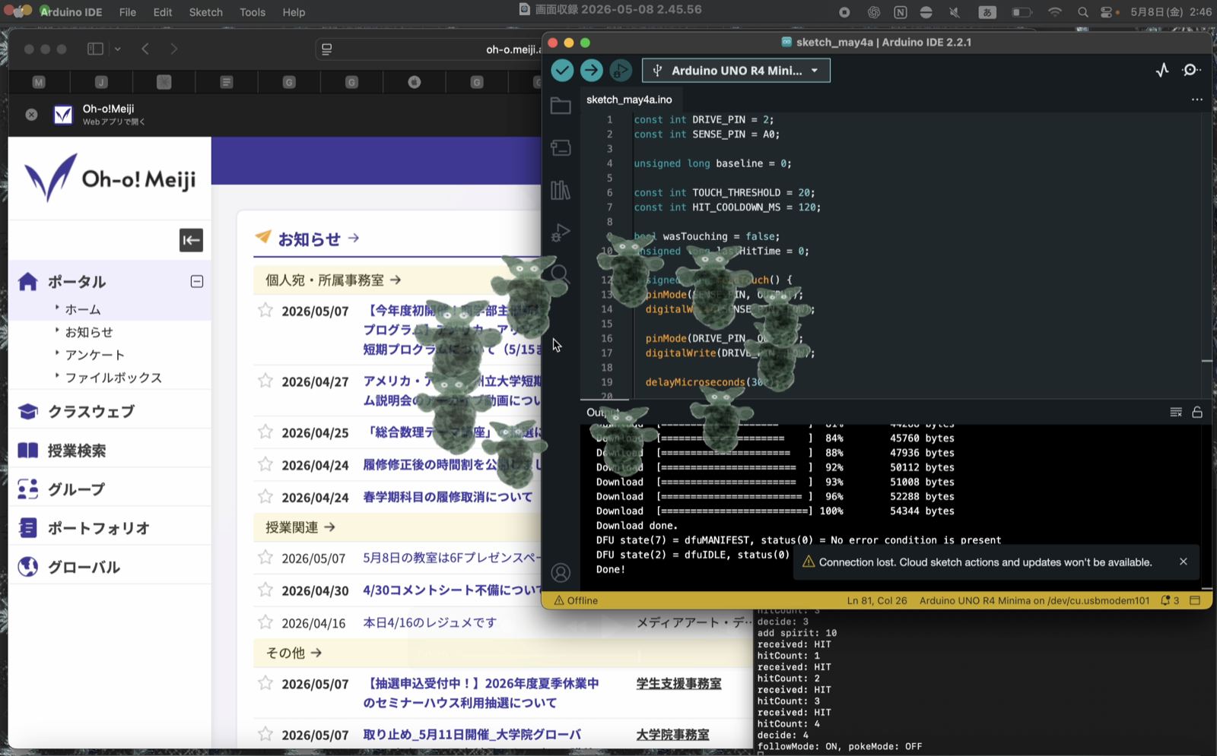This screenshot has height=756, width=1217.
Task: Click the Wi-Fi icon in macOS menu bar
Action: pyautogui.click(x=1054, y=12)
